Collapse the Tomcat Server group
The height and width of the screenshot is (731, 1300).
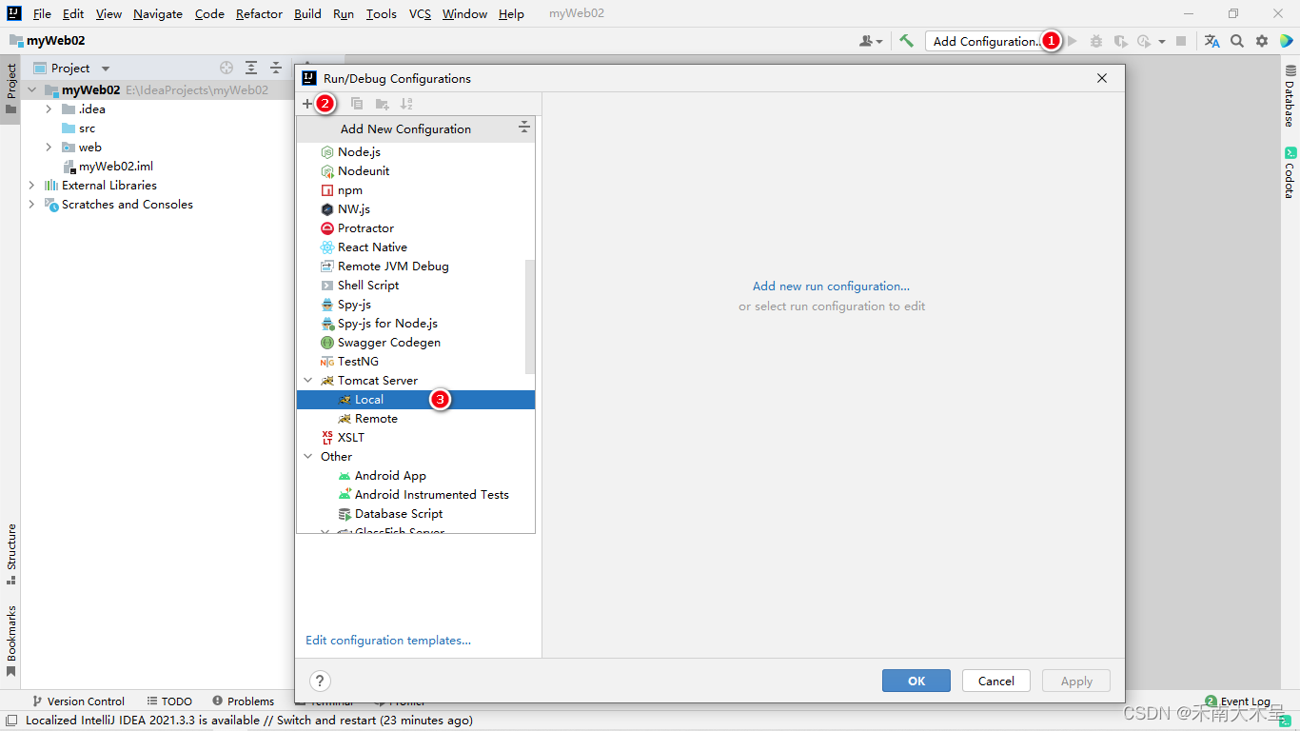pos(307,380)
